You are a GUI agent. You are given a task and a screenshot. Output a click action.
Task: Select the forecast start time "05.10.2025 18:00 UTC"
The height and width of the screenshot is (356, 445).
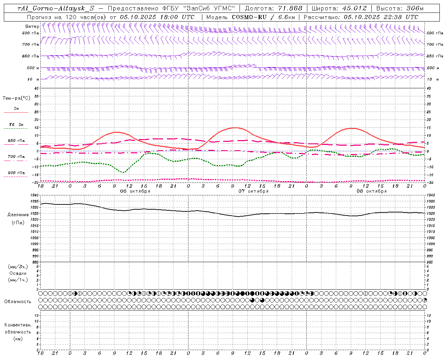157,17
